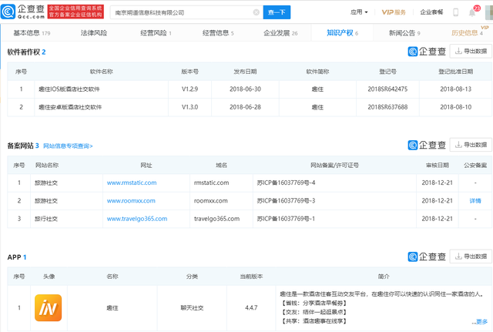Open the 历史信息 VIP tab
The height and width of the screenshot is (332, 493).
point(467,33)
